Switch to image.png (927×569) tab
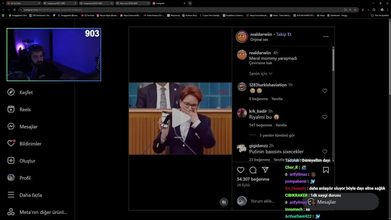The height and width of the screenshot is (220, 391). (60, 3)
